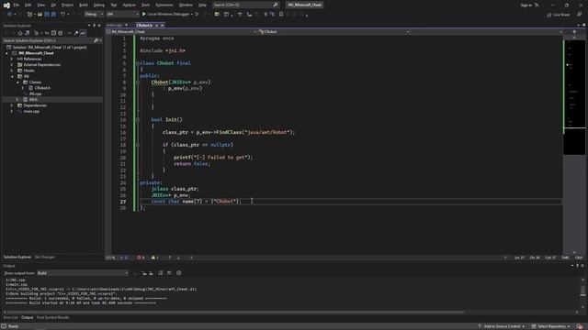Click the Visual Studio logo icon
This screenshot has height=330, width=588.
[x=6, y=5]
